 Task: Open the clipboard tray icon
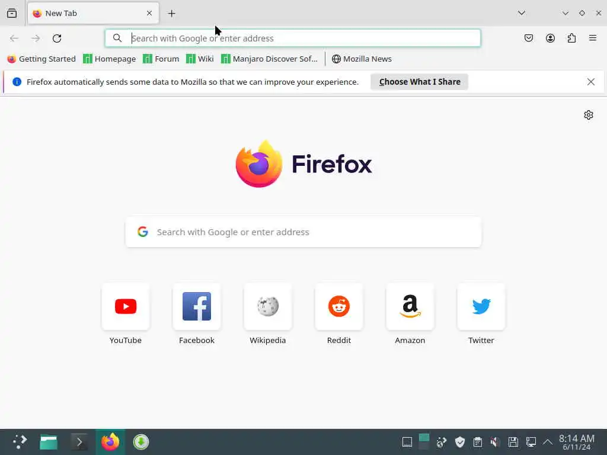(x=478, y=442)
